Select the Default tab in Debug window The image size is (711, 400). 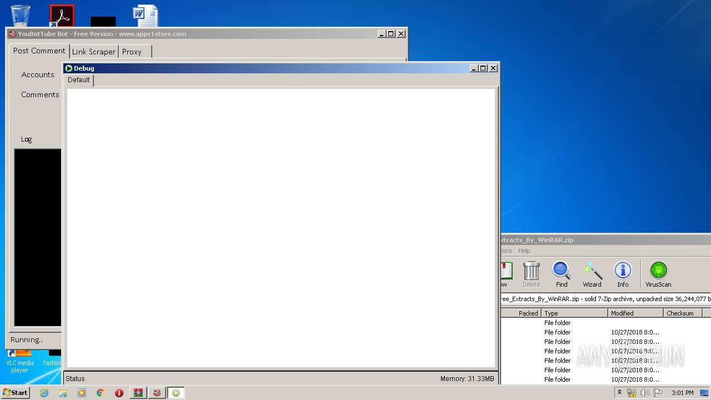coord(79,80)
